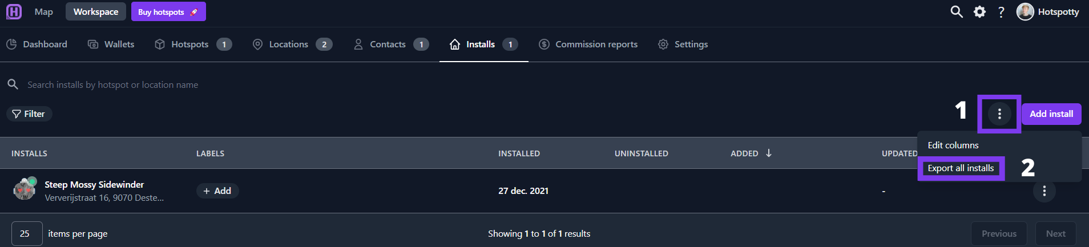Viewport: 1089px width, 247px height.
Task: Sort by the Added column arrow
Action: coord(769,153)
